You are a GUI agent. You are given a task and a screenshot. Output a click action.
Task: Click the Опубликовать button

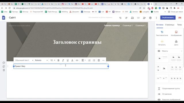pyautogui.click(x=168, y=17)
